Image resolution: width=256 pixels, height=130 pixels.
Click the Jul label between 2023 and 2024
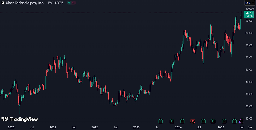(x=157, y=127)
